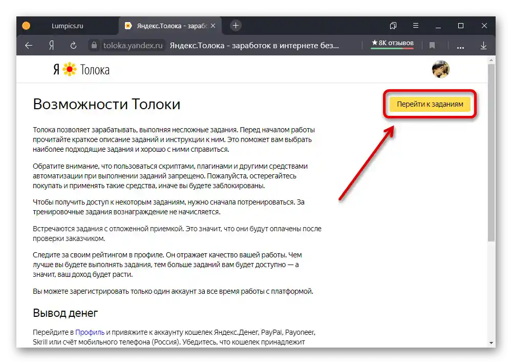
Task: Click the scrollbar up arrow
Action: click(491, 60)
